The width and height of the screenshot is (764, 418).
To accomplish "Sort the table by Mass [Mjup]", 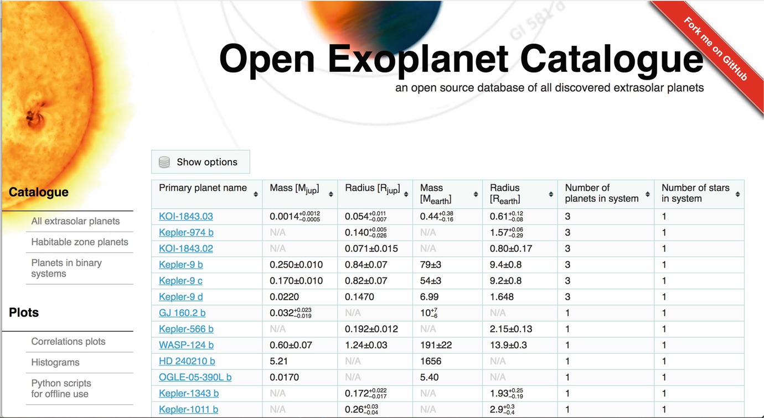I will pyautogui.click(x=331, y=194).
